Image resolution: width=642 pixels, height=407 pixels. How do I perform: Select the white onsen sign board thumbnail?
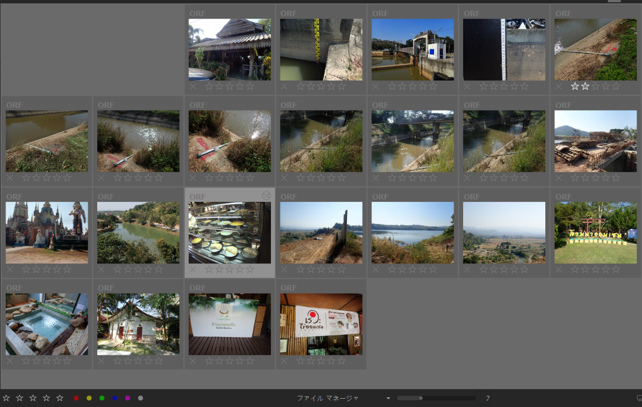(x=230, y=324)
